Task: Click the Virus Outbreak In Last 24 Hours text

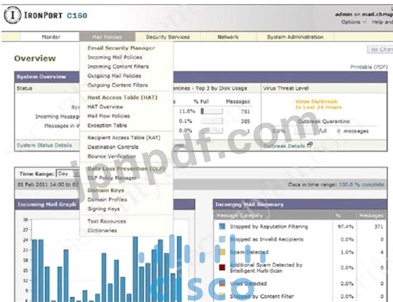Action: [x=318, y=104]
